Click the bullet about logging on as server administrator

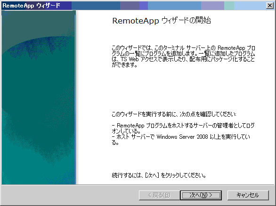(x=183, y=128)
